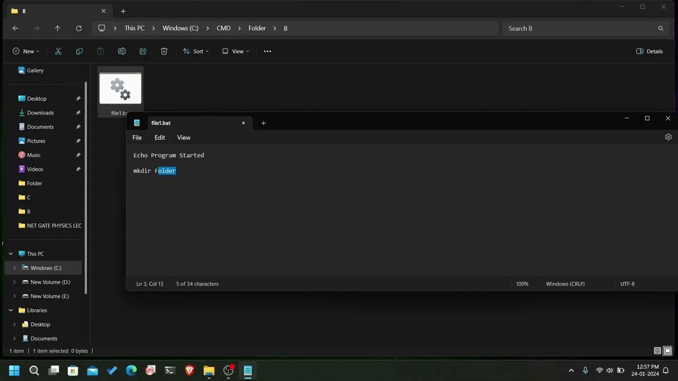Screen dimensions: 678x381
Task: Click the Share icon in Explorer toolbar
Action: pyautogui.click(x=143, y=51)
